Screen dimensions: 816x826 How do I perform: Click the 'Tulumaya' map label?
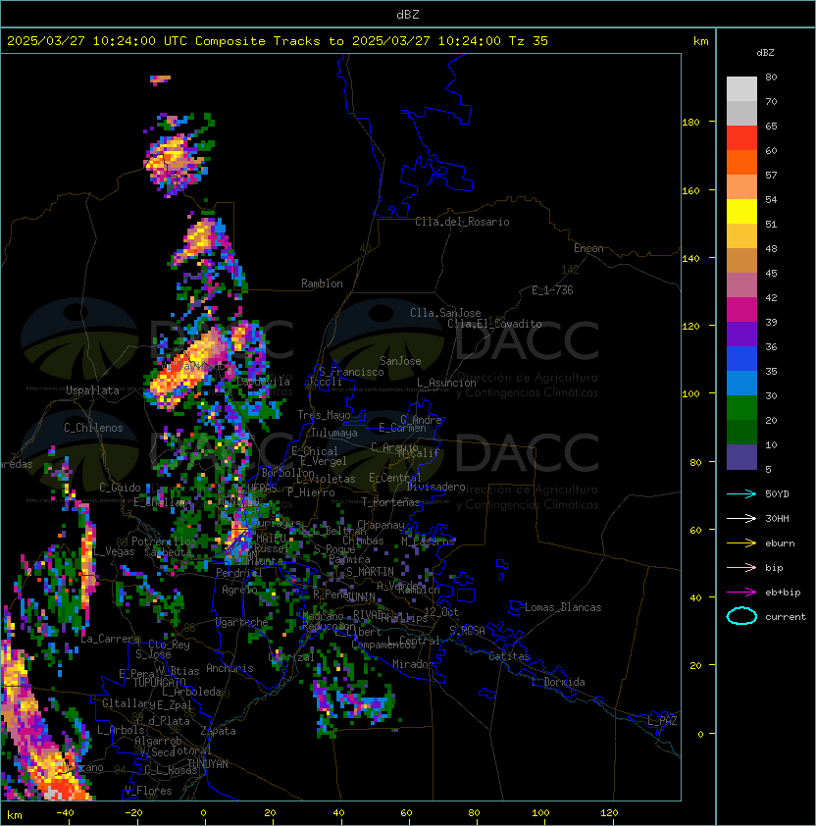click(x=334, y=433)
